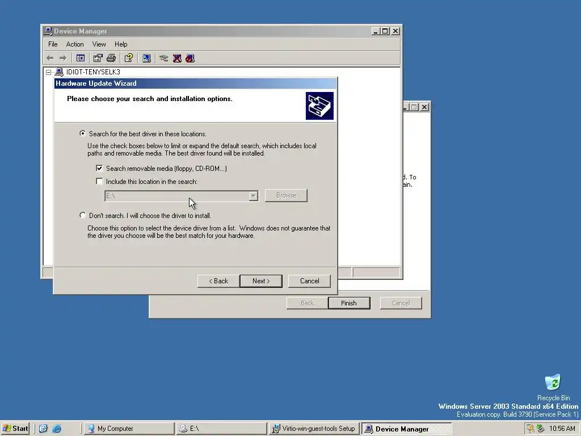Launch Internet Explorer from quick launch

coord(57,429)
